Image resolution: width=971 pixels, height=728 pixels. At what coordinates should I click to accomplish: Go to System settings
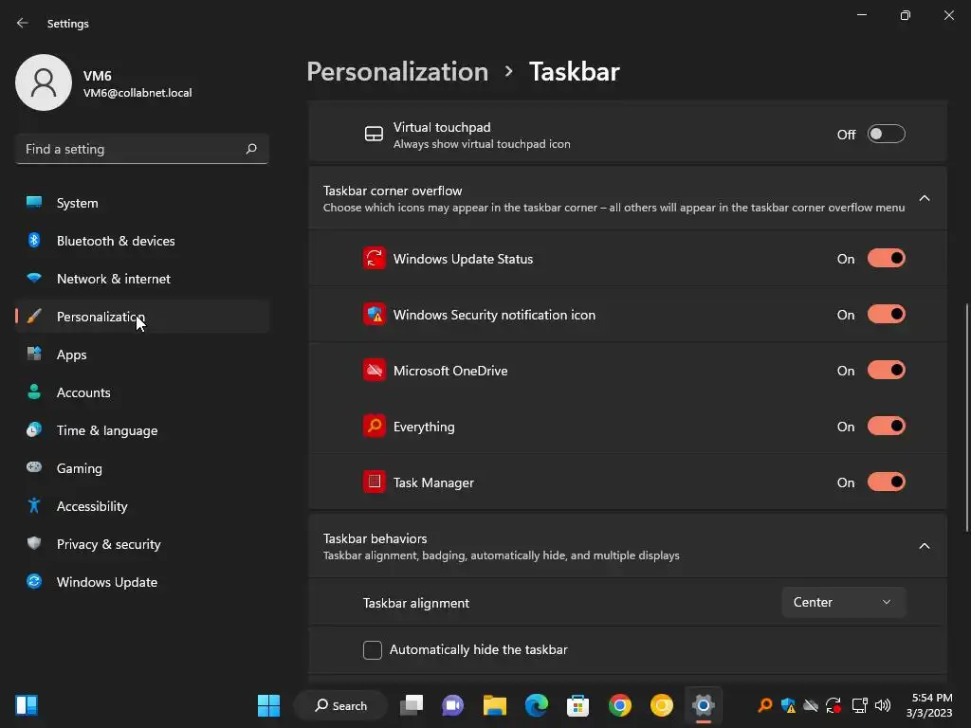[x=142, y=203]
